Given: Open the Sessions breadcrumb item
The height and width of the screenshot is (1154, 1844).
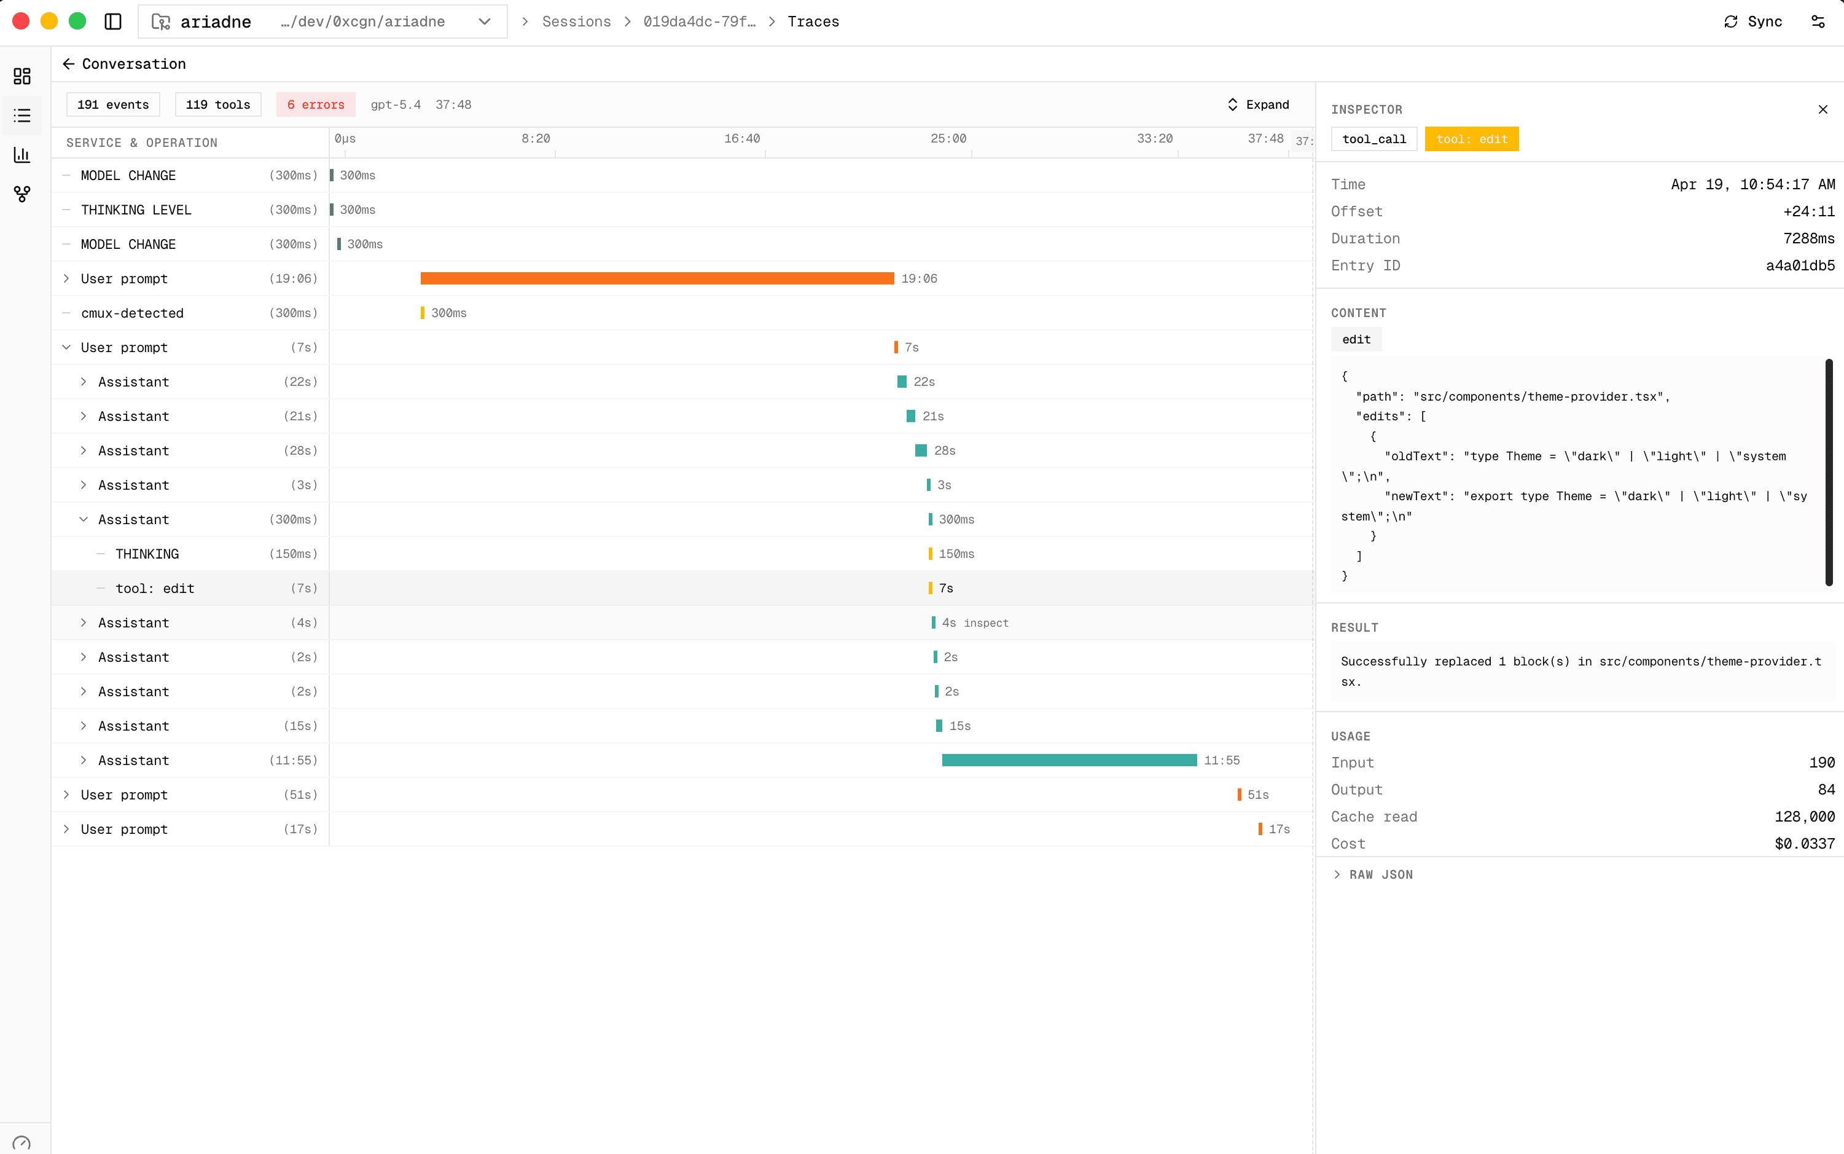Looking at the screenshot, I should click(x=576, y=22).
